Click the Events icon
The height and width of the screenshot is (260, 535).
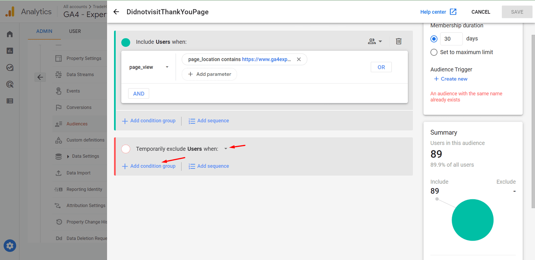pyautogui.click(x=59, y=91)
